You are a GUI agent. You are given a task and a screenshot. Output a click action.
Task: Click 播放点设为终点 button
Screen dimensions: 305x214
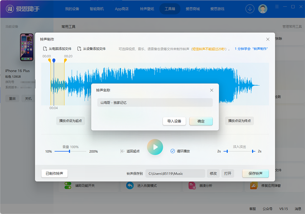tap(239, 121)
